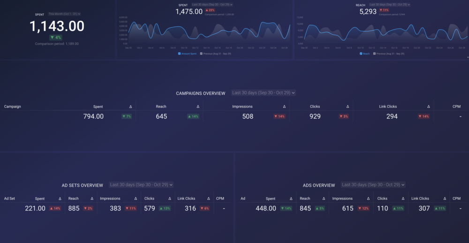Click the 448.00 spent cell in Ads Overview
Viewport: 469px width, 243px height.
tap(266, 208)
